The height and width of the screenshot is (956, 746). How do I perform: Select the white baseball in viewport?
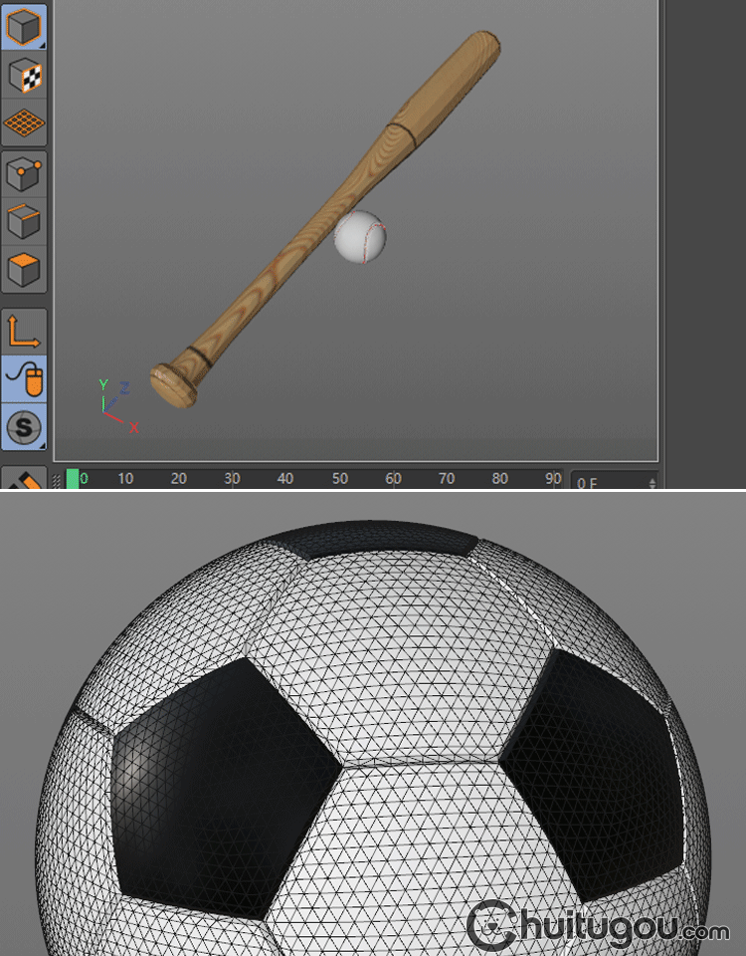(x=360, y=237)
